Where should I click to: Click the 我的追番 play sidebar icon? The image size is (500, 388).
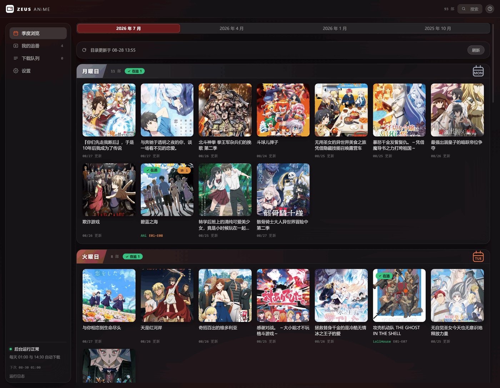[16, 46]
